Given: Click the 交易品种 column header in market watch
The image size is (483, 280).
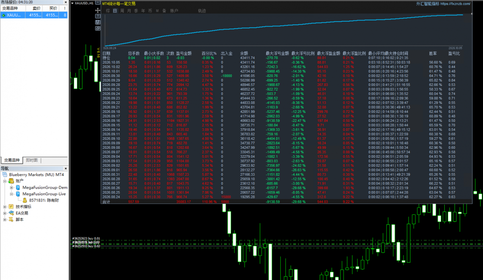Looking at the screenshot, I should tap(13, 8).
